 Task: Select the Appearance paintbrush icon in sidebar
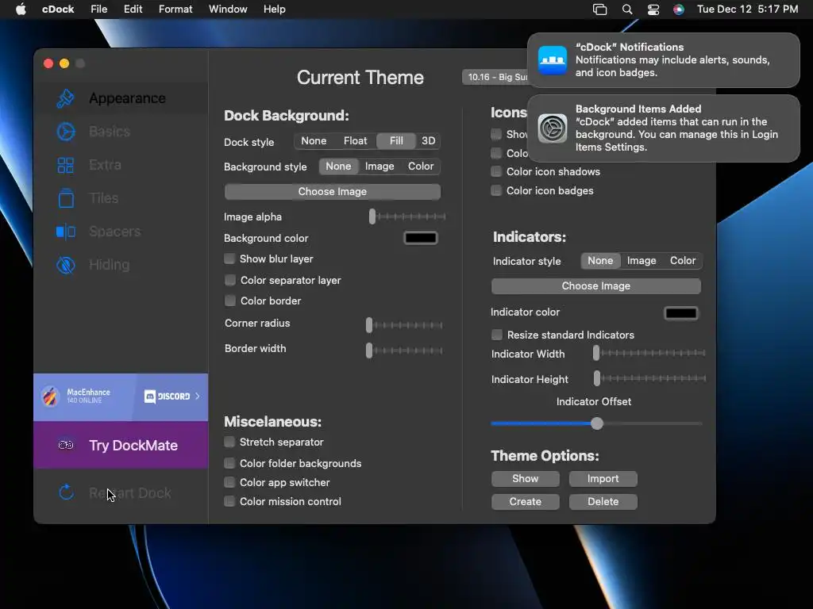pyautogui.click(x=65, y=98)
